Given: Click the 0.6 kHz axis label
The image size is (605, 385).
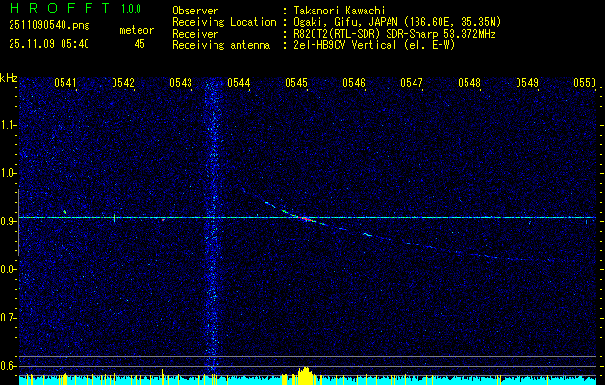Looking at the screenshot, I should pos(8,366).
